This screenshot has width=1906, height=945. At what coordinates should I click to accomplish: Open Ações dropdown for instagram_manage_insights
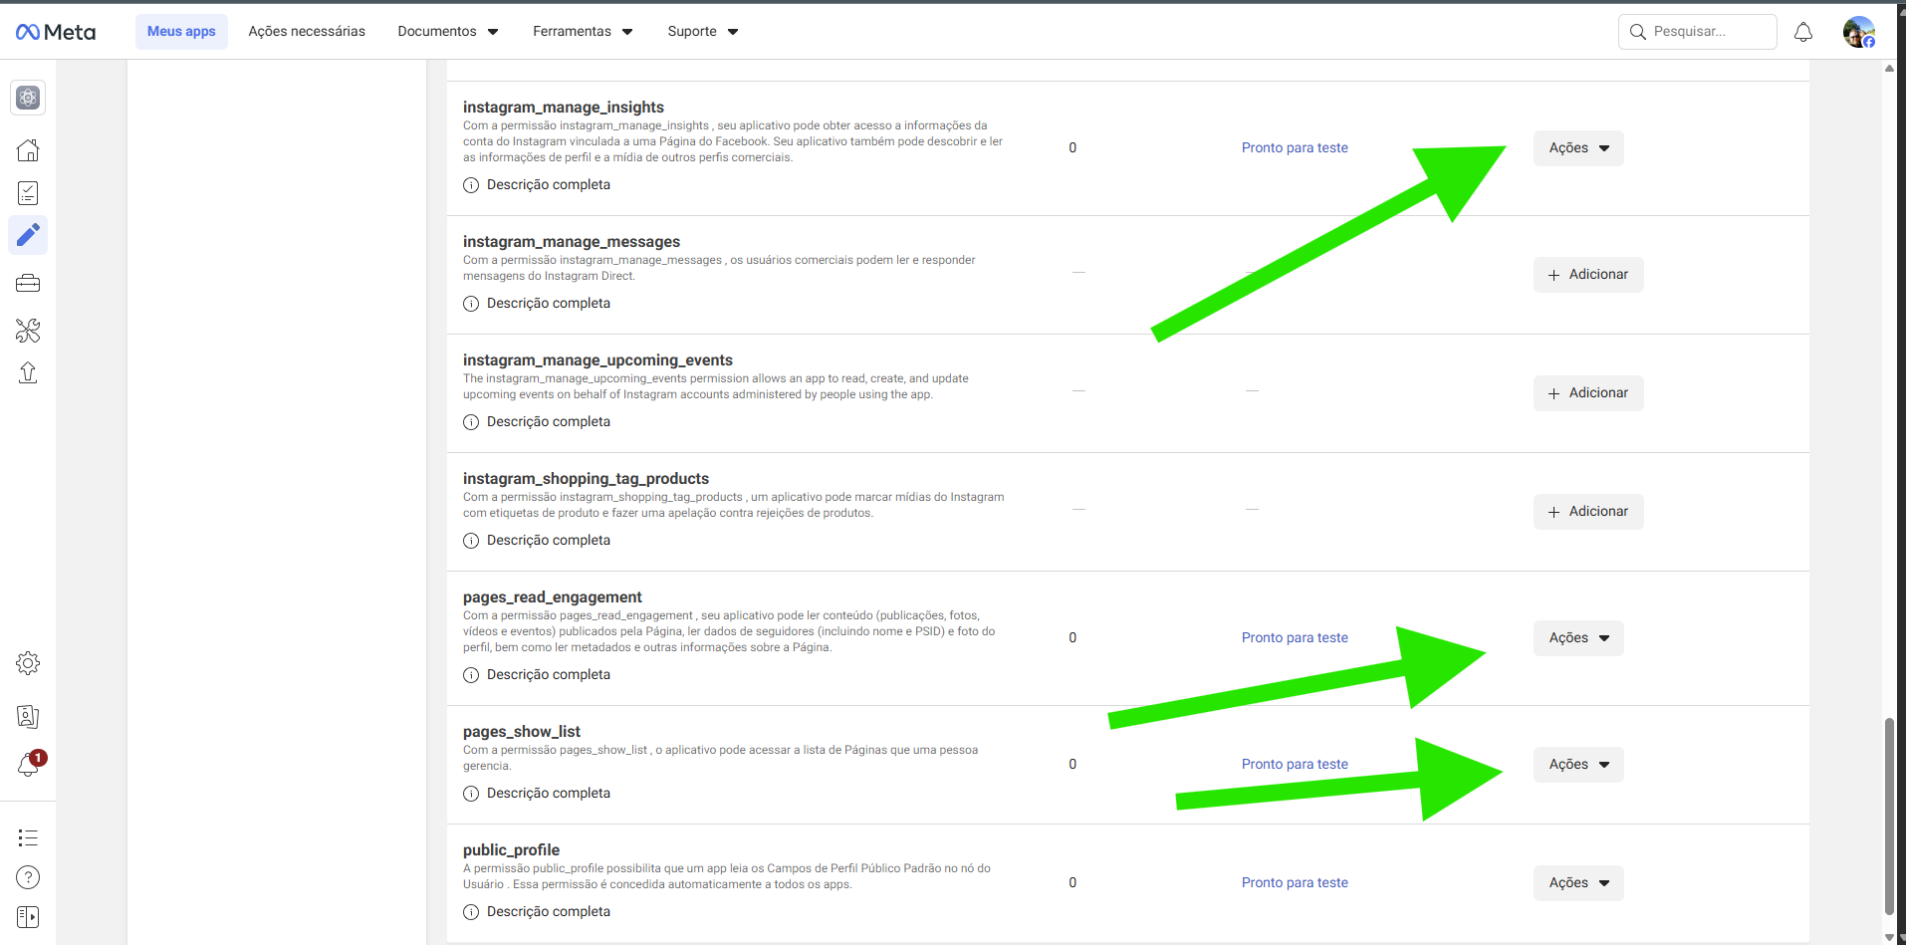pos(1578,148)
